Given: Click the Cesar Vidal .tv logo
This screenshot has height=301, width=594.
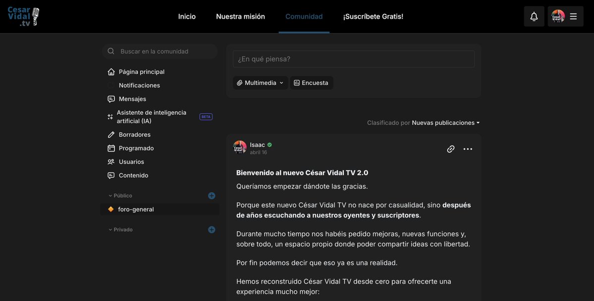Looking at the screenshot, I should coord(23,17).
